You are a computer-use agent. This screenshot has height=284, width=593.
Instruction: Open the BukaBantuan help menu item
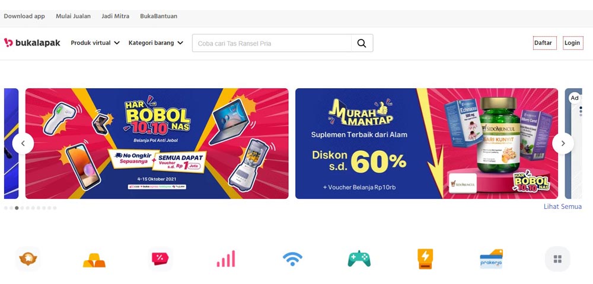pyautogui.click(x=158, y=16)
